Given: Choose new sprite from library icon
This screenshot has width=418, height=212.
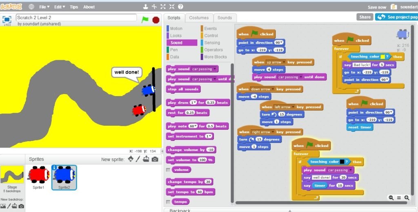Looking at the screenshot, I should [x=131, y=159].
